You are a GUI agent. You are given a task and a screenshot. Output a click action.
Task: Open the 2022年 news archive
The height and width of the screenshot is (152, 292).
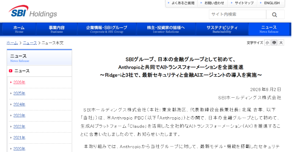(19, 127)
